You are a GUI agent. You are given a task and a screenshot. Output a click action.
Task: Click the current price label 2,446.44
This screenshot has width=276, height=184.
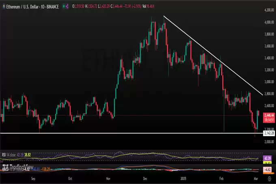pos(269,115)
